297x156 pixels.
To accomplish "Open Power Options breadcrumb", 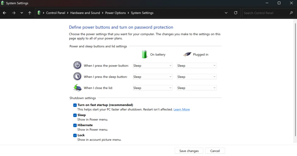I will click(115, 13).
